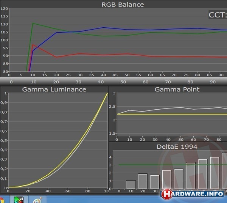Click the red peak at 10 in RGB Balance
Image resolution: width=227 pixels, height=203 pixels.
tap(33, 45)
